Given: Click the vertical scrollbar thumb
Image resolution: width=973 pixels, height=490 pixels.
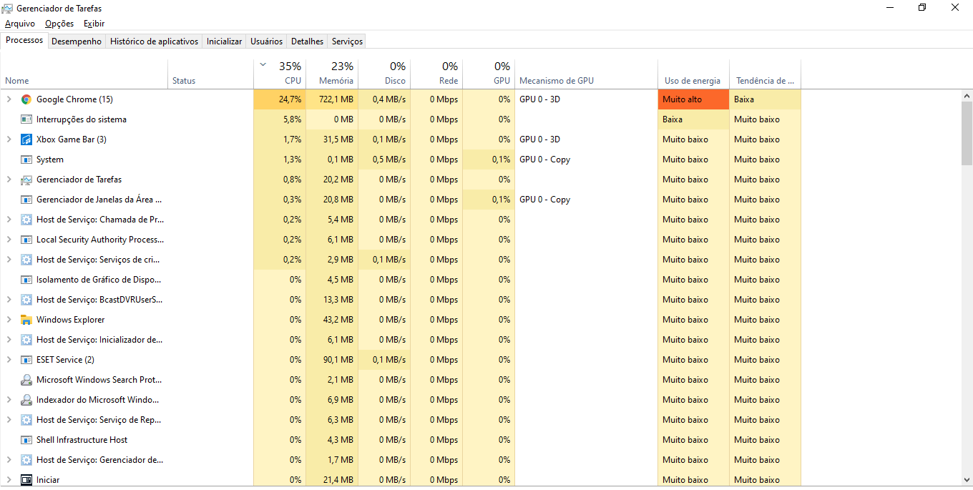Looking at the screenshot, I should pyautogui.click(x=967, y=133).
